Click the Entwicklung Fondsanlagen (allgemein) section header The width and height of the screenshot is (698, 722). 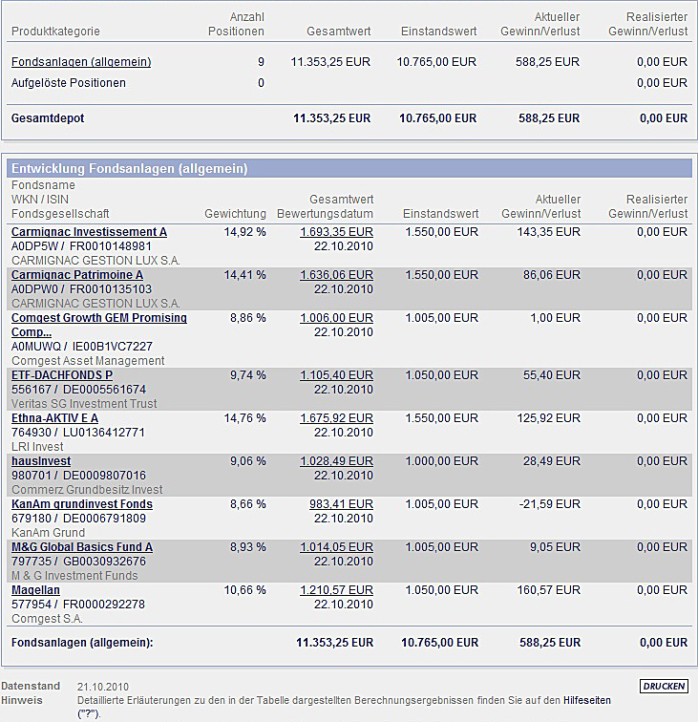129,168
